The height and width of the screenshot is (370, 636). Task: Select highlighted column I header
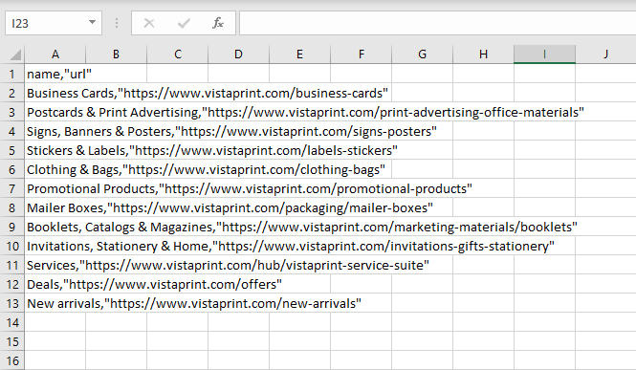point(544,54)
